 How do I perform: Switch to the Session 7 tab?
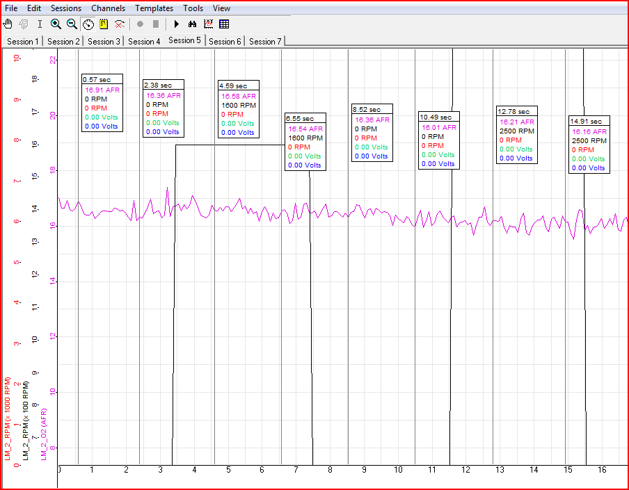click(x=265, y=41)
